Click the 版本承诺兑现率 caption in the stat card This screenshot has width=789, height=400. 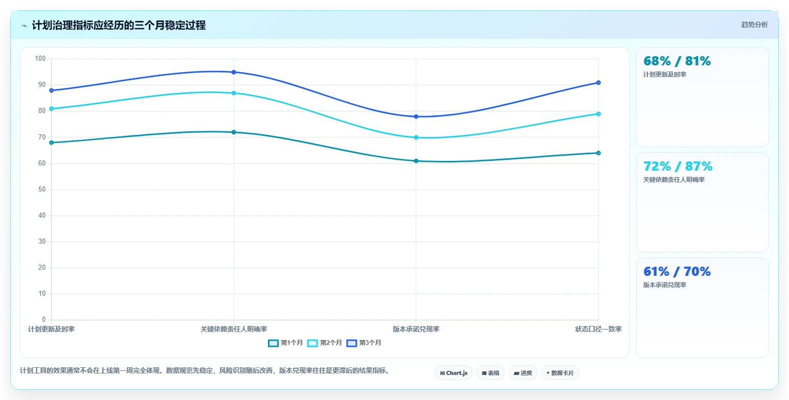[x=665, y=285]
